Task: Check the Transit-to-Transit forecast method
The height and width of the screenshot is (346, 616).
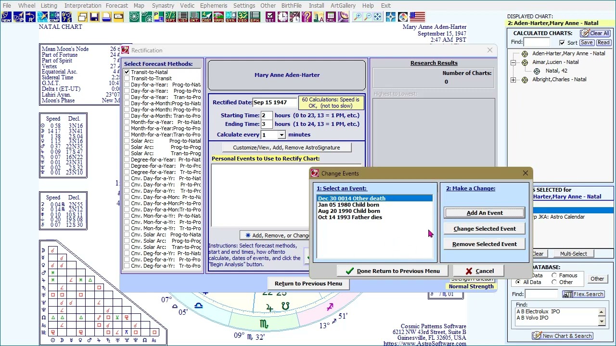Action: [x=127, y=78]
